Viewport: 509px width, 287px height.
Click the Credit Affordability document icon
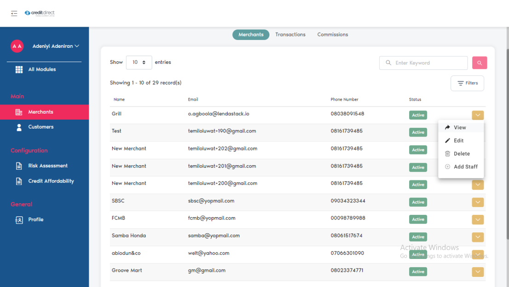19,181
